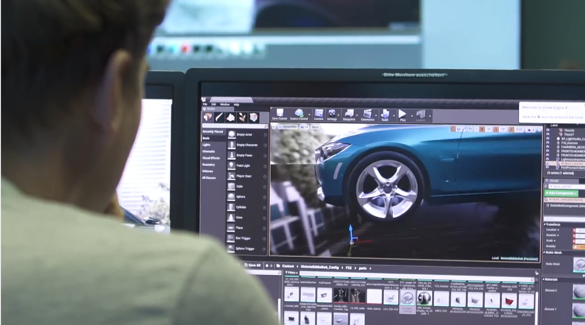
Task: Open the File menu
Action: tap(205, 104)
